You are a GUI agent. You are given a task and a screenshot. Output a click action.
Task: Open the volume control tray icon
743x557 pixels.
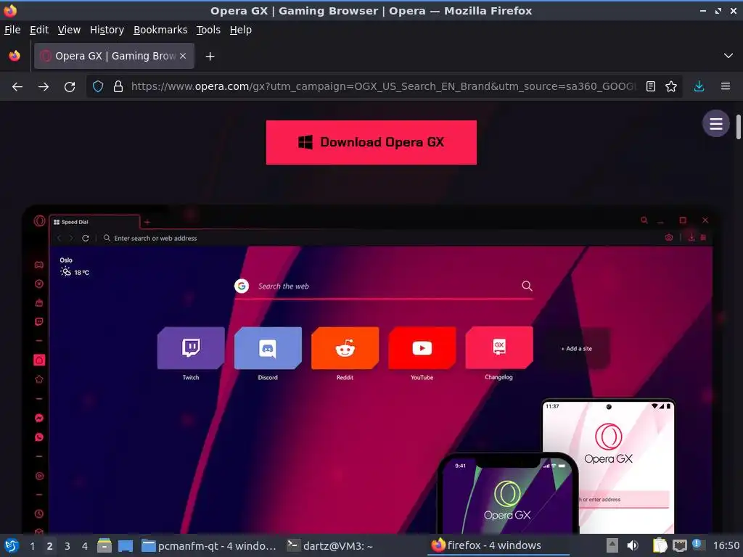tap(633, 545)
